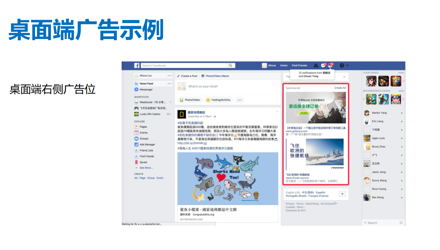Open the account menu dropdown arrow
This screenshot has height=250, width=440.
(x=347, y=65)
